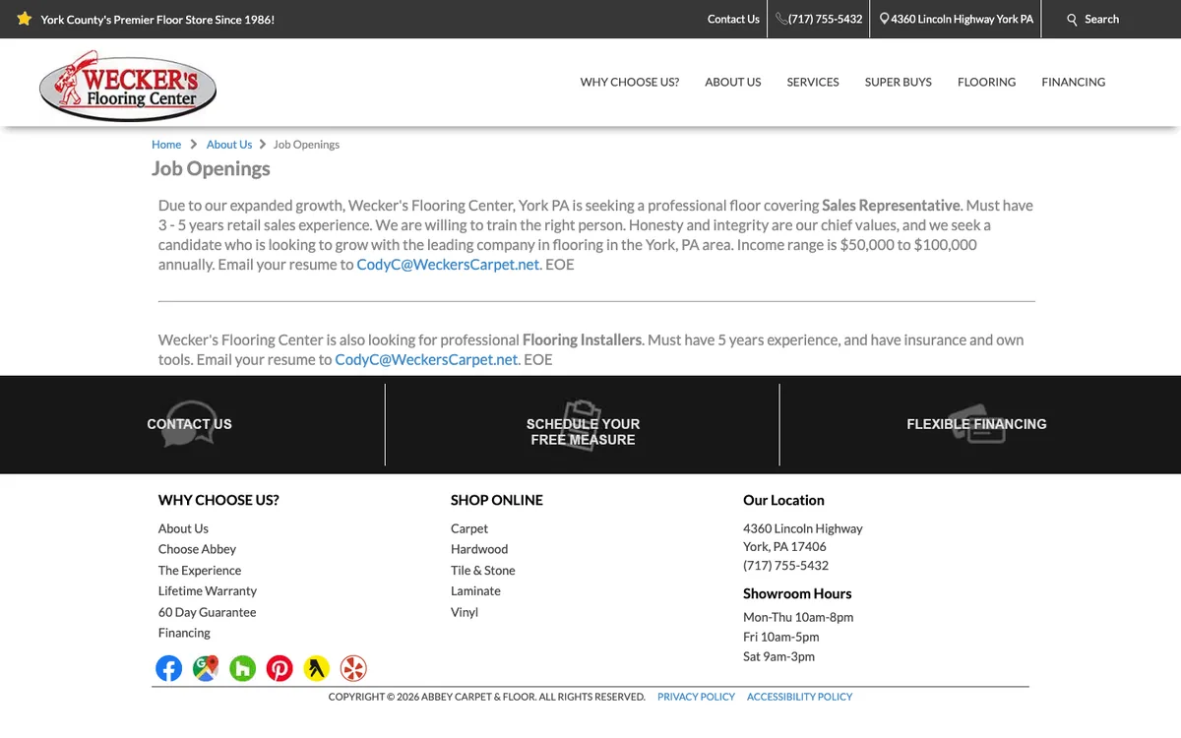Screen dimensions: 1181x738
Task: Shop Vinyl in footer
Action: [x=465, y=612]
